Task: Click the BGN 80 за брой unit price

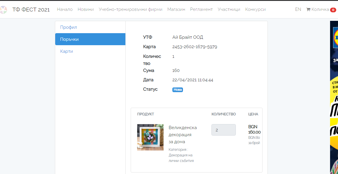Action: point(254,140)
